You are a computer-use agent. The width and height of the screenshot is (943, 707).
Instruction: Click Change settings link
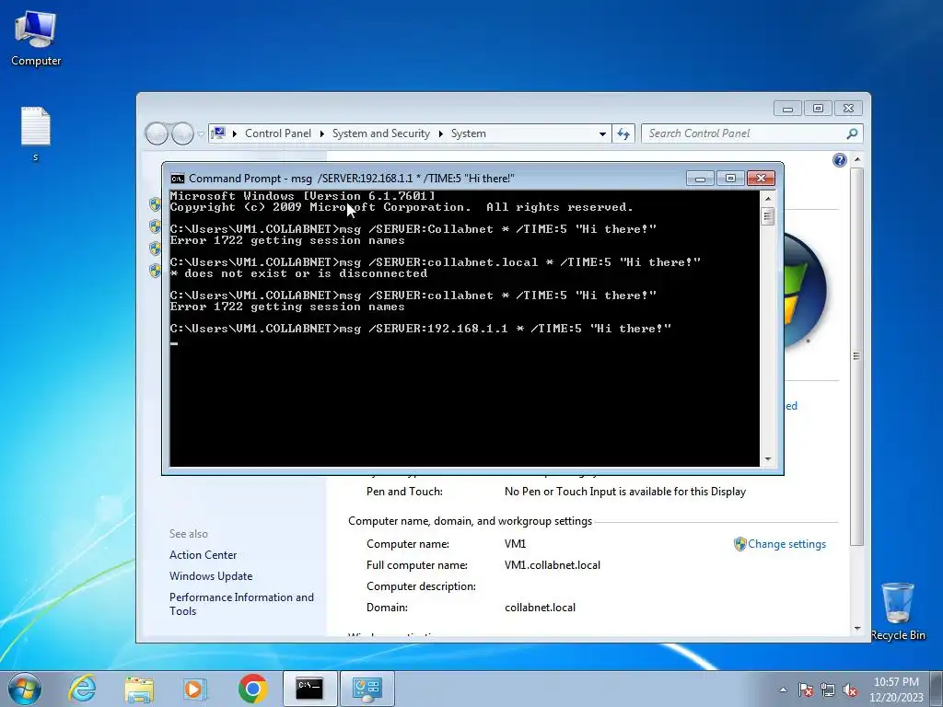(x=786, y=544)
